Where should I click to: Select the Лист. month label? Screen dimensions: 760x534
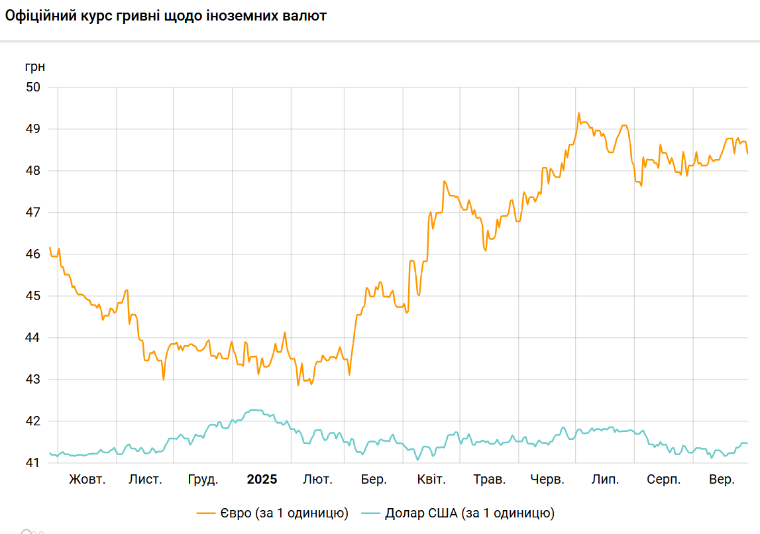(x=145, y=480)
